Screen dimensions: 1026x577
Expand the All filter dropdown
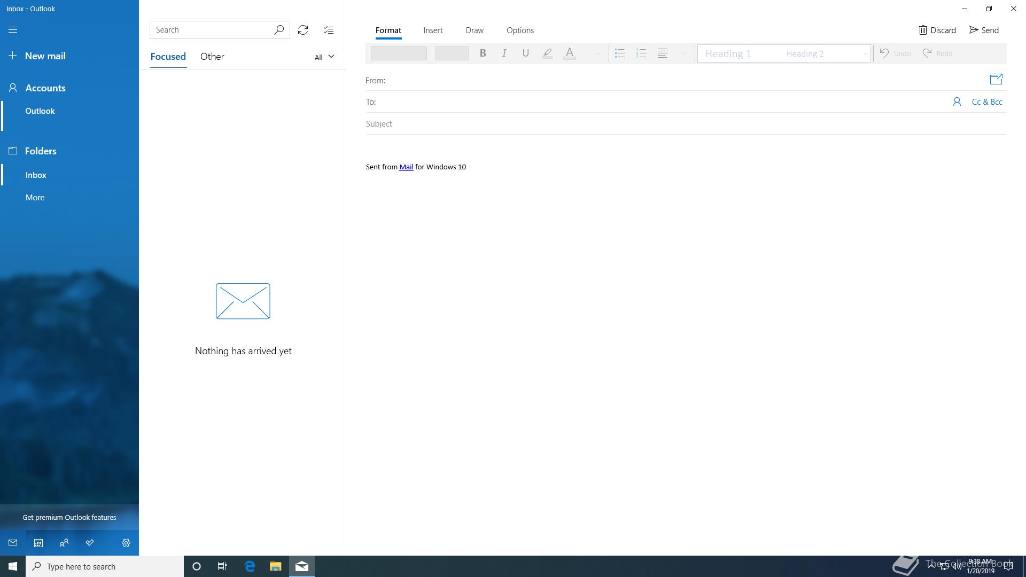(324, 57)
